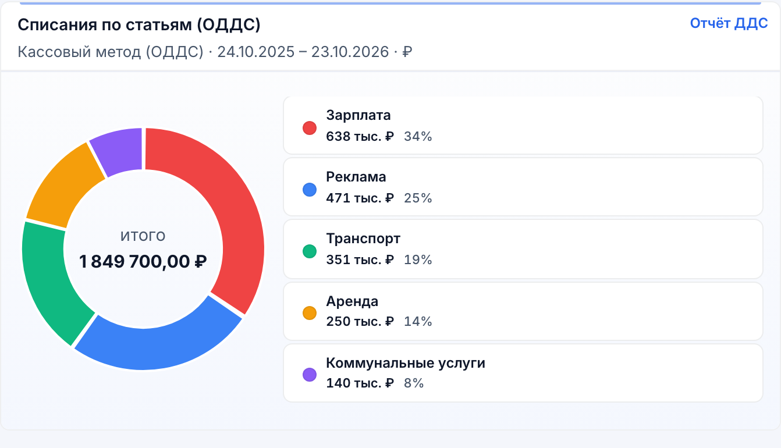Click the orange Аренда color dot
The height and width of the screenshot is (448, 781).
tap(310, 313)
